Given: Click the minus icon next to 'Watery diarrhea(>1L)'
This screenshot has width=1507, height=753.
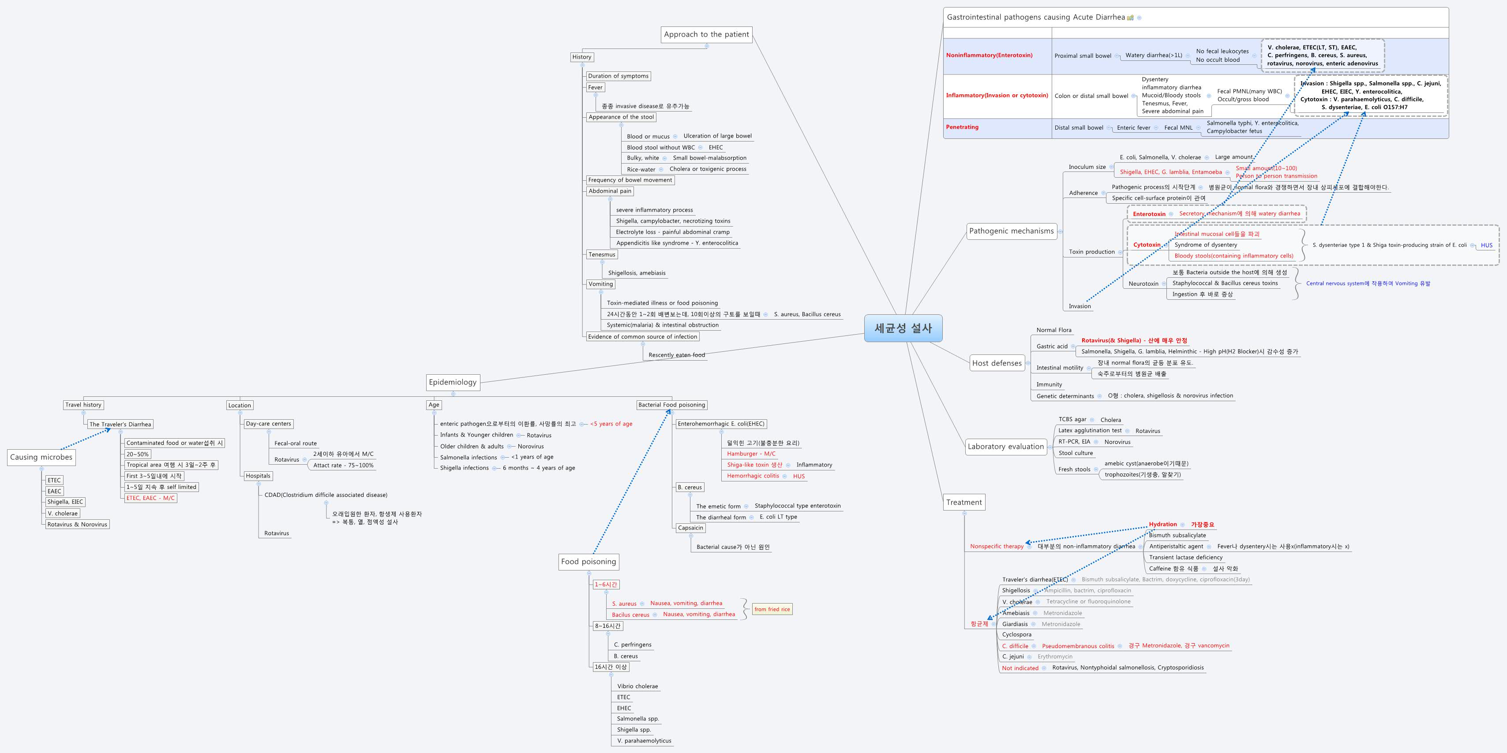Looking at the screenshot, I should click(x=1188, y=56).
